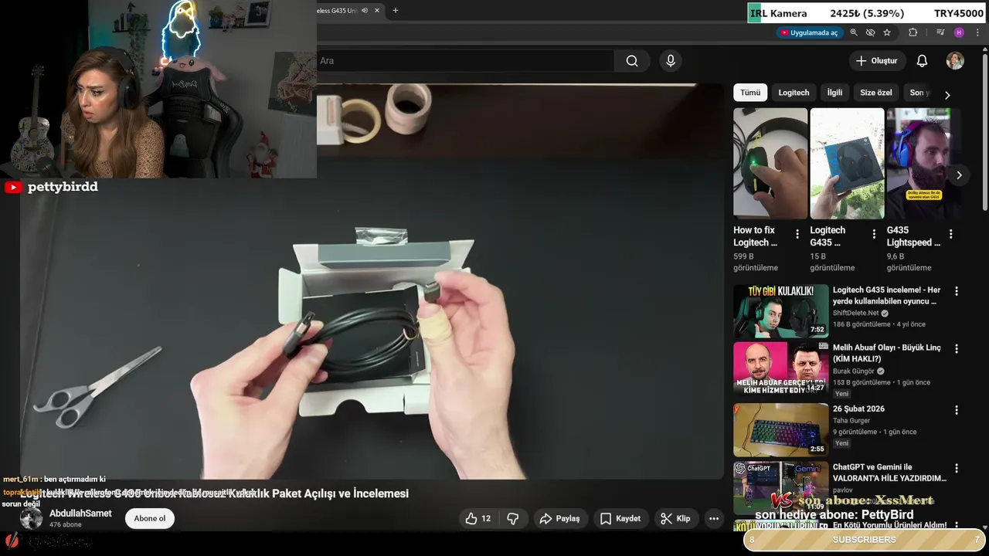Click the YouTube search magnifier button
The image size is (989, 556).
click(x=632, y=61)
